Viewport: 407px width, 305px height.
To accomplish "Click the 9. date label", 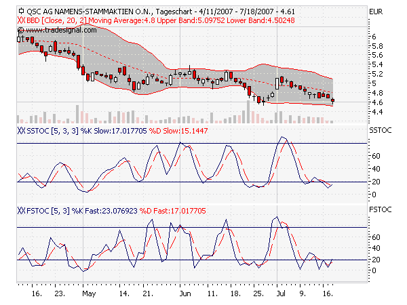I will pos(303,293).
